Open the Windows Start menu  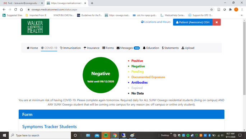pos(4,135)
